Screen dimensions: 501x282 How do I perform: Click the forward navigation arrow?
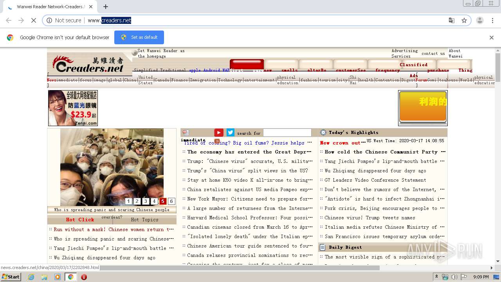pos(21,20)
